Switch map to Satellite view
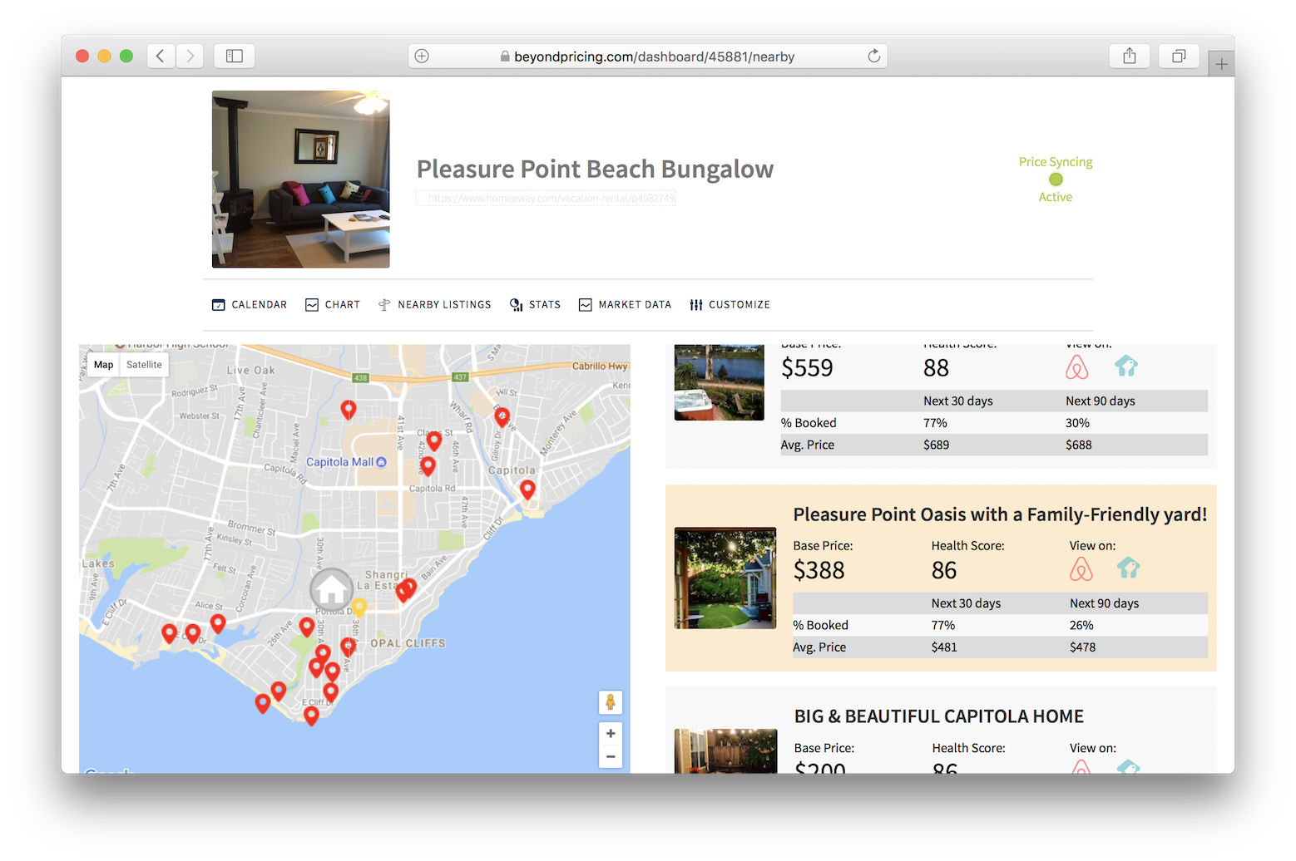The image size is (1296, 861). (144, 365)
